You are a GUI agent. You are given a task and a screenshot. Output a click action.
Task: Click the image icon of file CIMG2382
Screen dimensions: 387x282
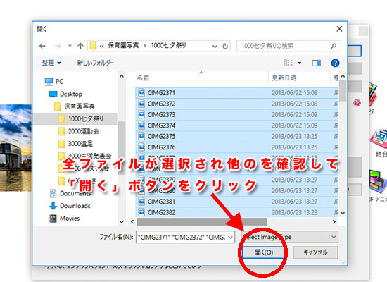pyautogui.click(x=141, y=212)
